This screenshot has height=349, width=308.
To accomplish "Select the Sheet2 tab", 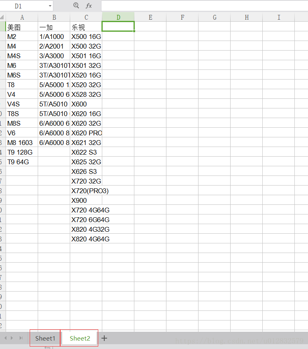I will click(80, 338).
